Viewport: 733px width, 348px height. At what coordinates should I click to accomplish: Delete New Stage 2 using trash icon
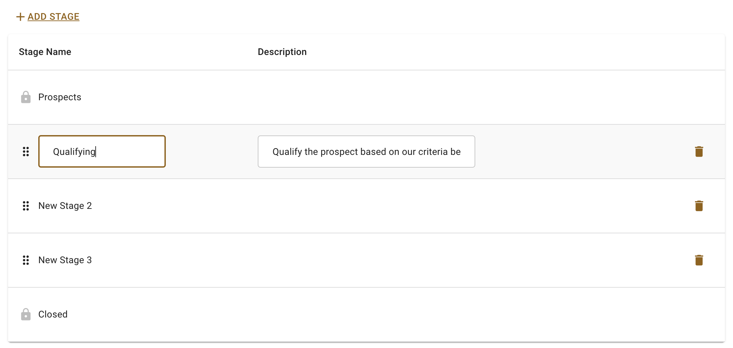click(699, 206)
